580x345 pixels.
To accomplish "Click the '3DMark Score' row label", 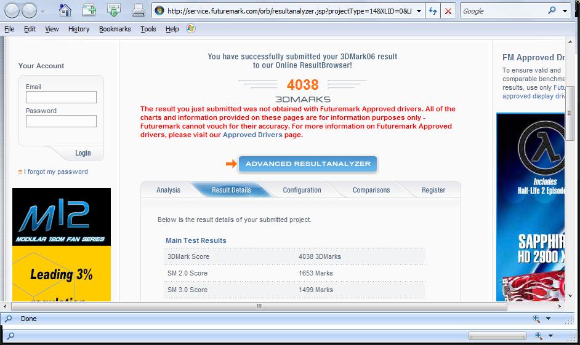I will [188, 256].
